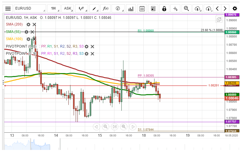Click the cloud download load icon

click(209, 9)
